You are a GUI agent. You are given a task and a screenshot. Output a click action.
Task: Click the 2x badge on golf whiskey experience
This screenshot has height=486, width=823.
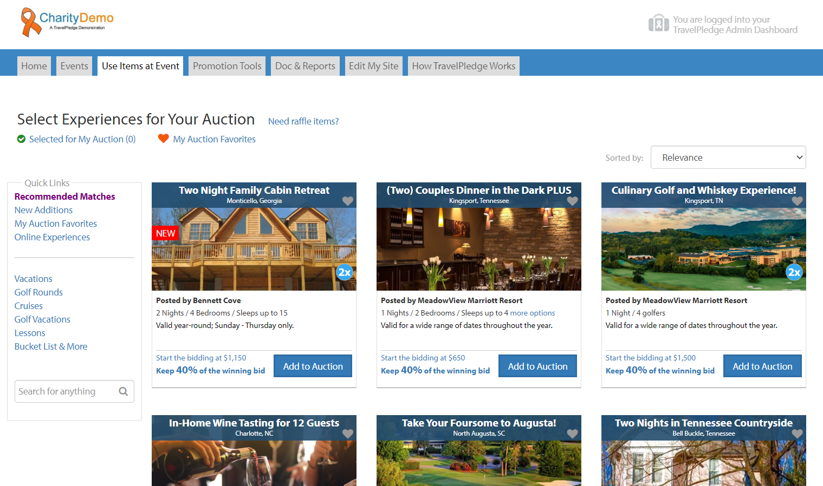point(794,272)
